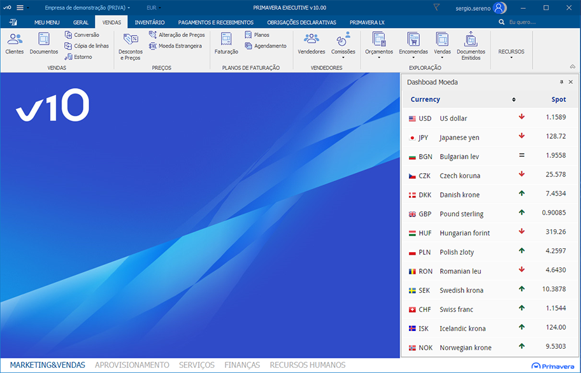Select the Czech koruna row

click(490, 176)
